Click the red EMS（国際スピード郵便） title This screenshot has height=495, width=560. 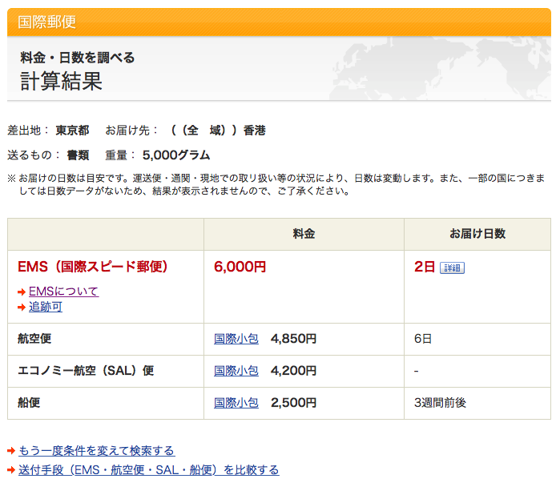pos(93,267)
